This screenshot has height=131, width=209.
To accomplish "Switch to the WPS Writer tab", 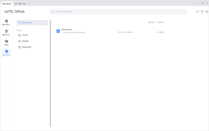I will pyautogui.click(x=7, y=4).
